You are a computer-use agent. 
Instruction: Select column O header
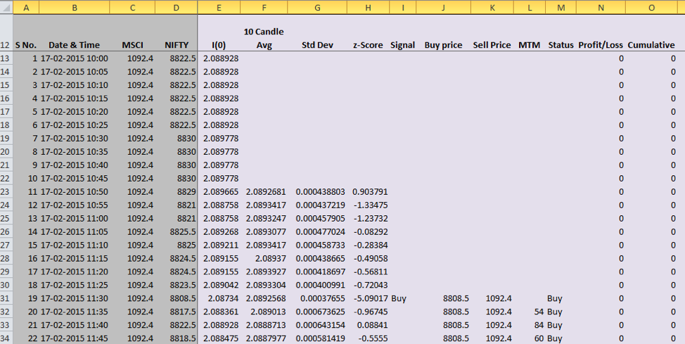point(652,8)
